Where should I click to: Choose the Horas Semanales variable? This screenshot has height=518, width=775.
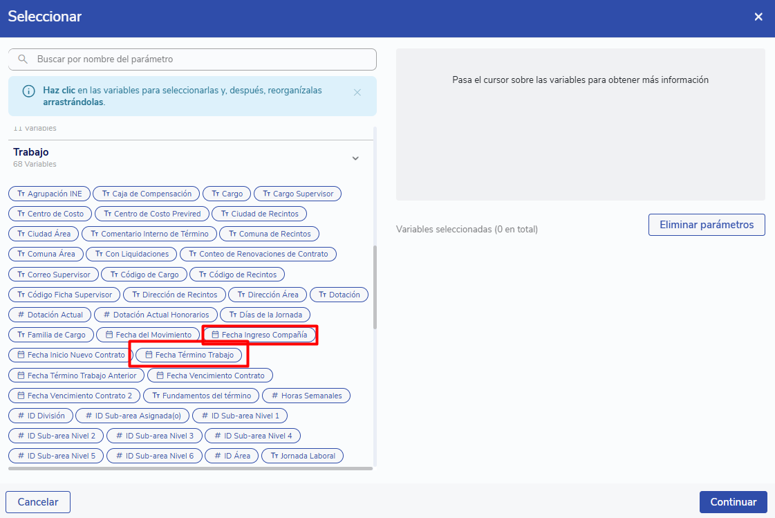306,396
